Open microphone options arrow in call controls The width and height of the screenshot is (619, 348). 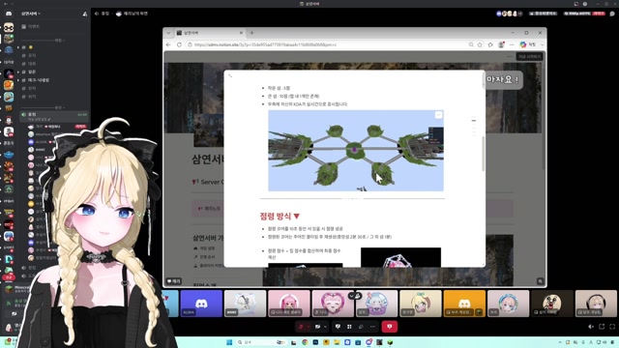click(x=308, y=327)
